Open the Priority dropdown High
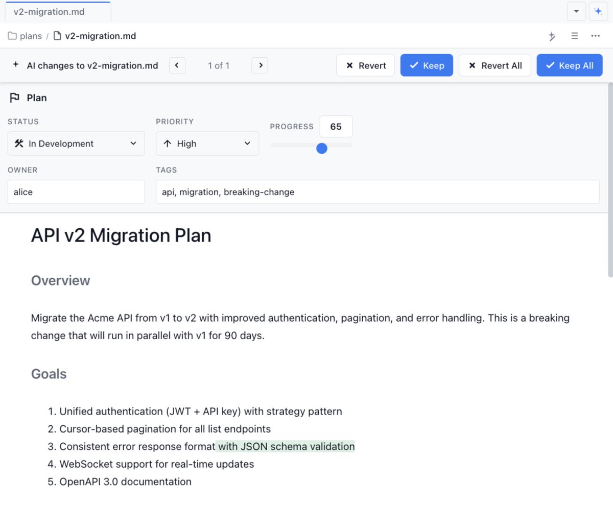This screenshot has width=613, height=505. [207, 143]
